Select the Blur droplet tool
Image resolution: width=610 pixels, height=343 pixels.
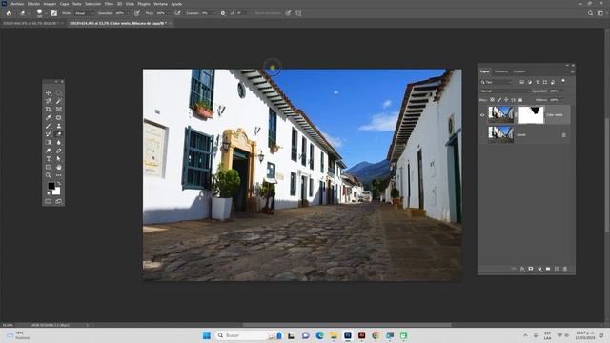59,142
